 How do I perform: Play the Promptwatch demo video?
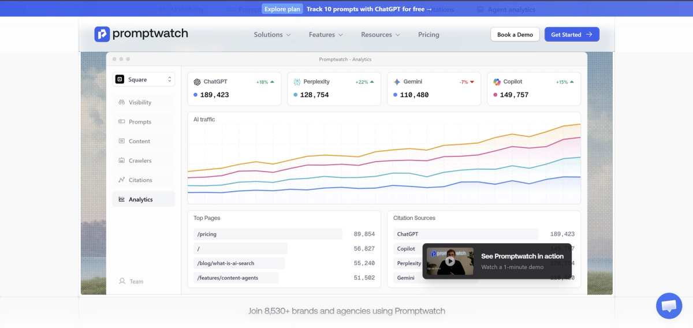click(x=450, y=261)
